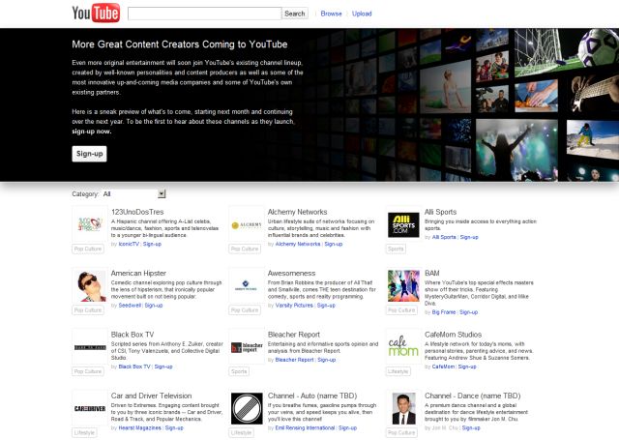Screen dimensions: 619x440
Task: Sign up for Awesomeness channel
Action: 326,305
